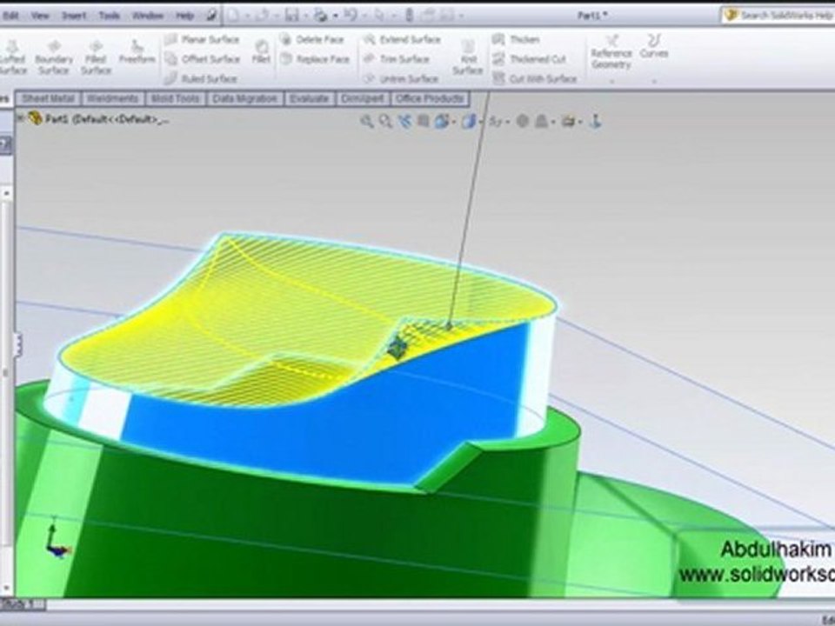The image size is (835, 626).
Task: Select the Planar Surface tool
Action: (x=203, y=39)
